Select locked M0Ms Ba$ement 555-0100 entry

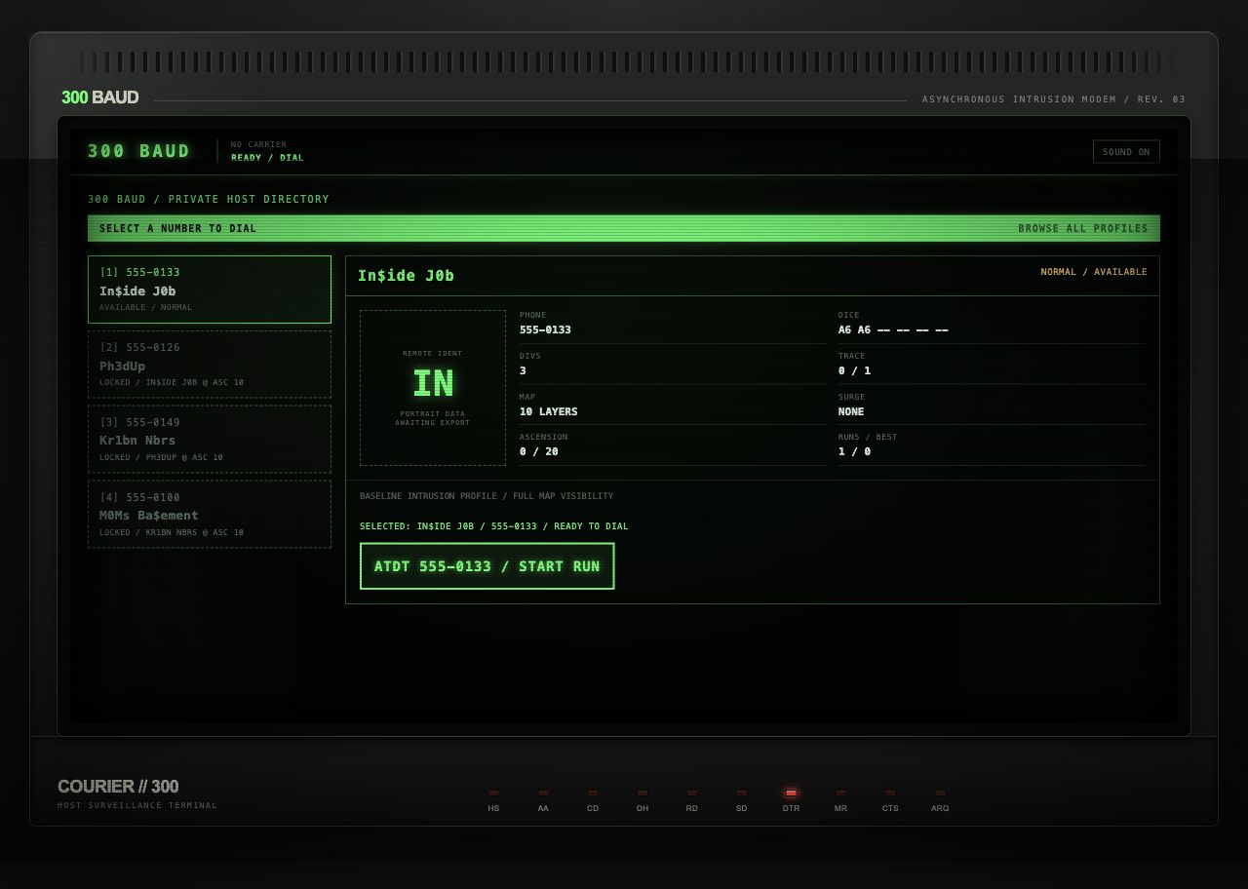(210, 515)
